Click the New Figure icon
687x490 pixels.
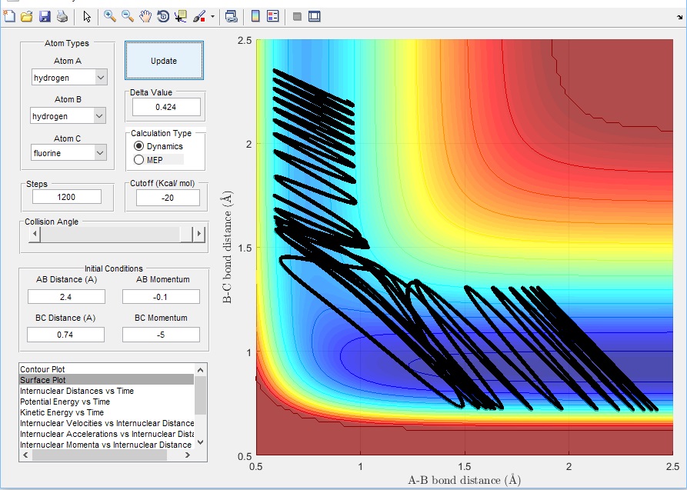coord(9,16)
